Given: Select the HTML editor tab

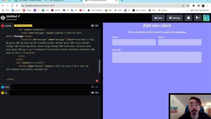Looking at the screenshot, I should point(6,26).
